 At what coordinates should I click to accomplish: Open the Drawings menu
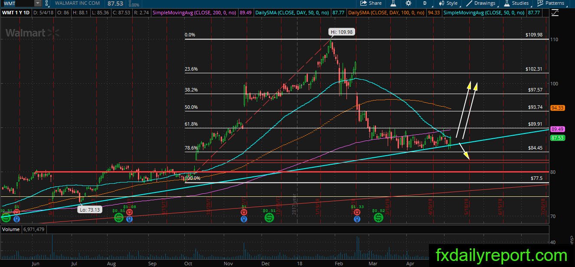pyautogui.click(x=481, y=3)
